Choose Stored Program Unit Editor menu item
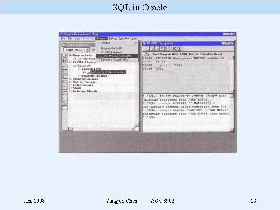The image size is (280, 210). click(x=117, y=56)
